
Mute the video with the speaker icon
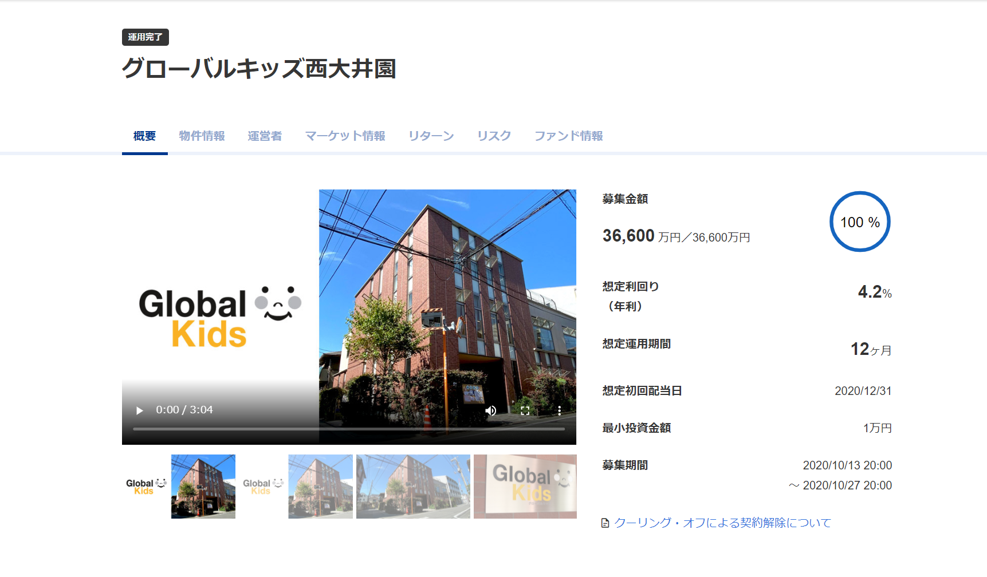pyautogui.click(x=491, y=410)
